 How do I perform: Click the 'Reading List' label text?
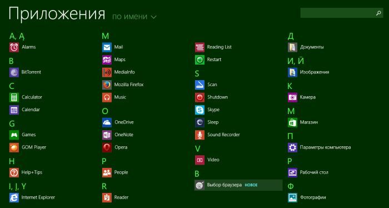click(x=220, y=47)
